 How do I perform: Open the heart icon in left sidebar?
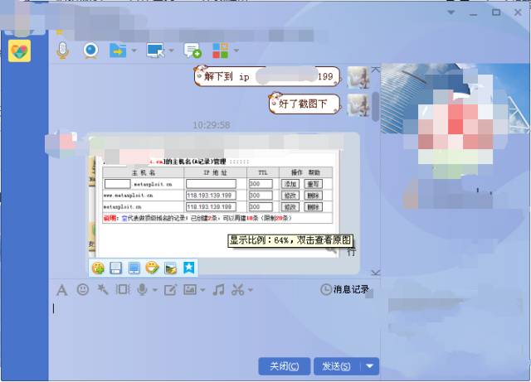(x=19, y=51)
